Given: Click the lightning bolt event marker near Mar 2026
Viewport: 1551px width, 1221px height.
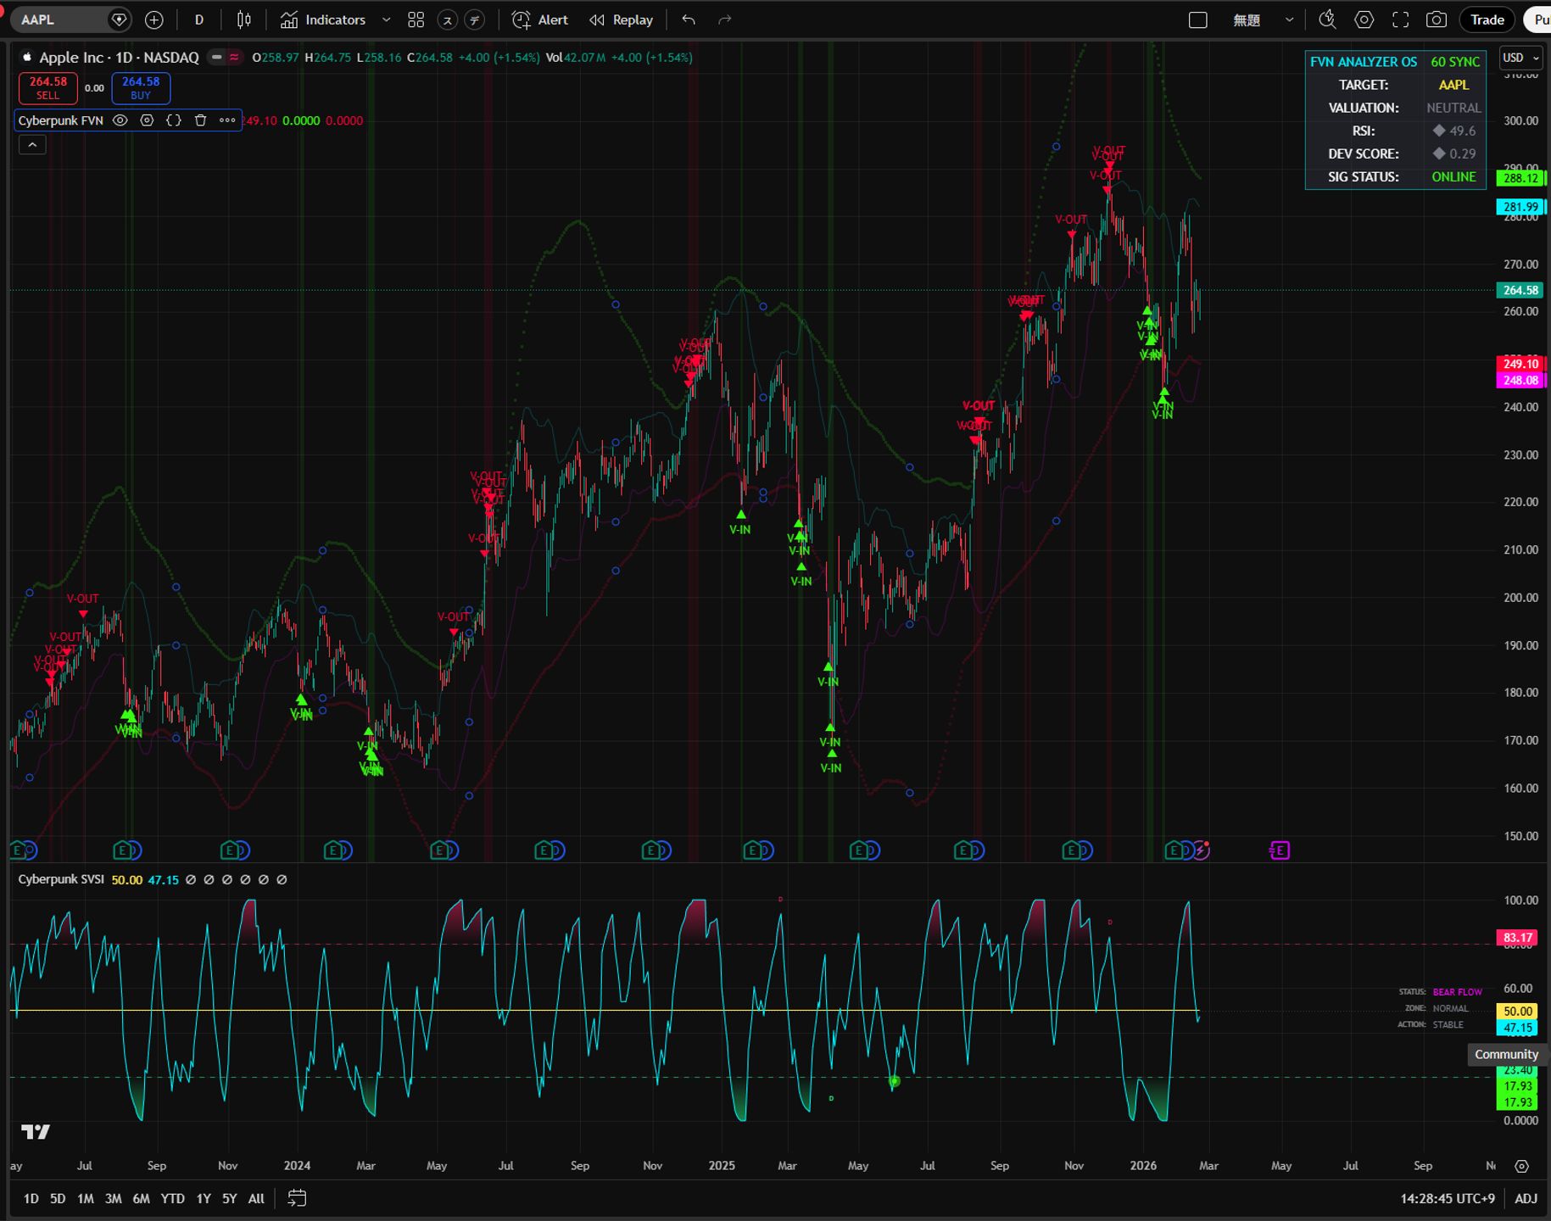Looking at the screenshot, I should pos(1201,850).
